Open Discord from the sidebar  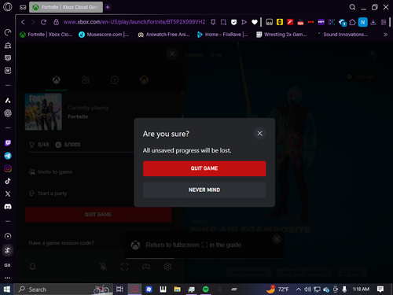click(x=8, y=207)
